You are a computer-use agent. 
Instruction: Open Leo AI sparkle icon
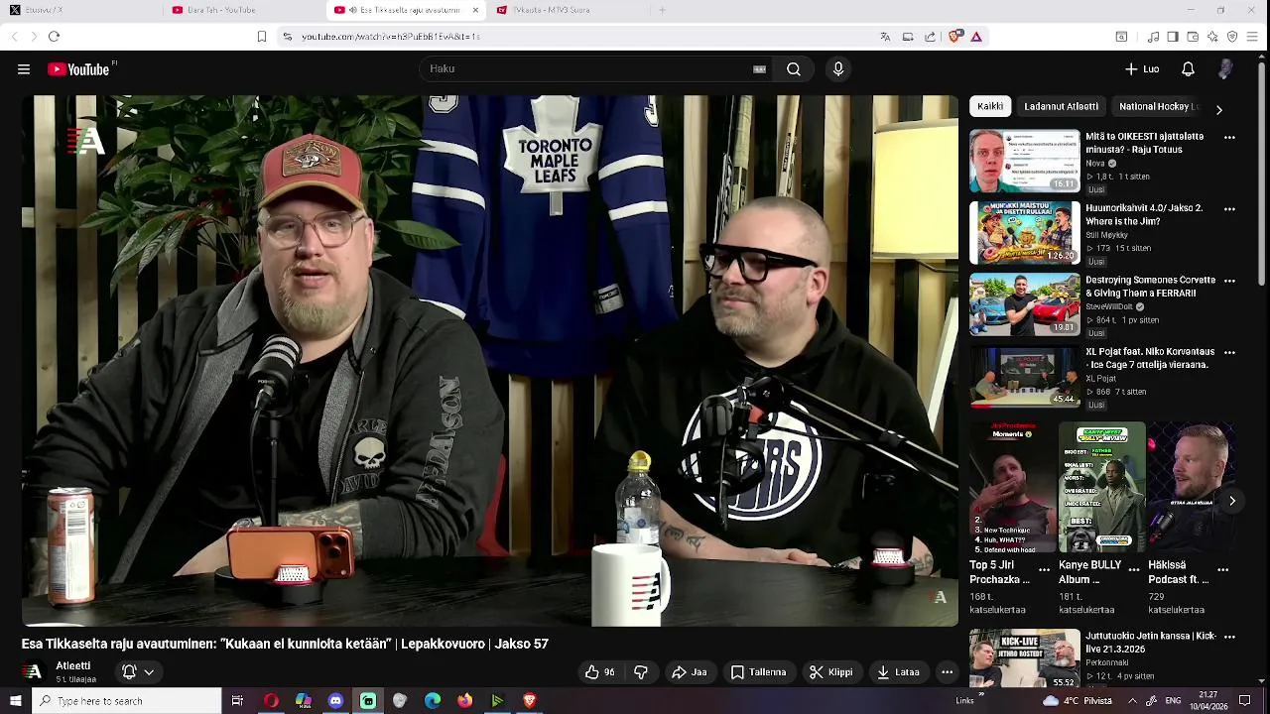pyautogui.click(x=1212, y=37)
